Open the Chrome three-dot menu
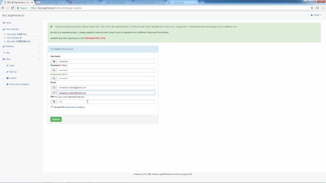The image size is (326, 183). coord(323,8)
